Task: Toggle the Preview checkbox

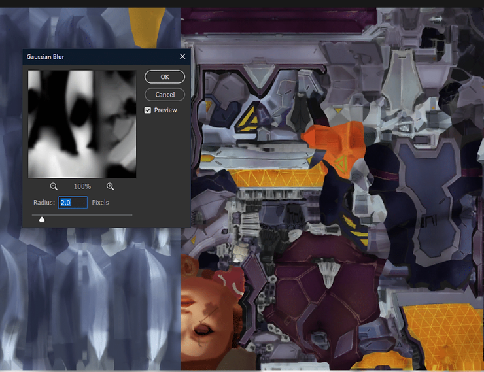Action: [148, 110]
